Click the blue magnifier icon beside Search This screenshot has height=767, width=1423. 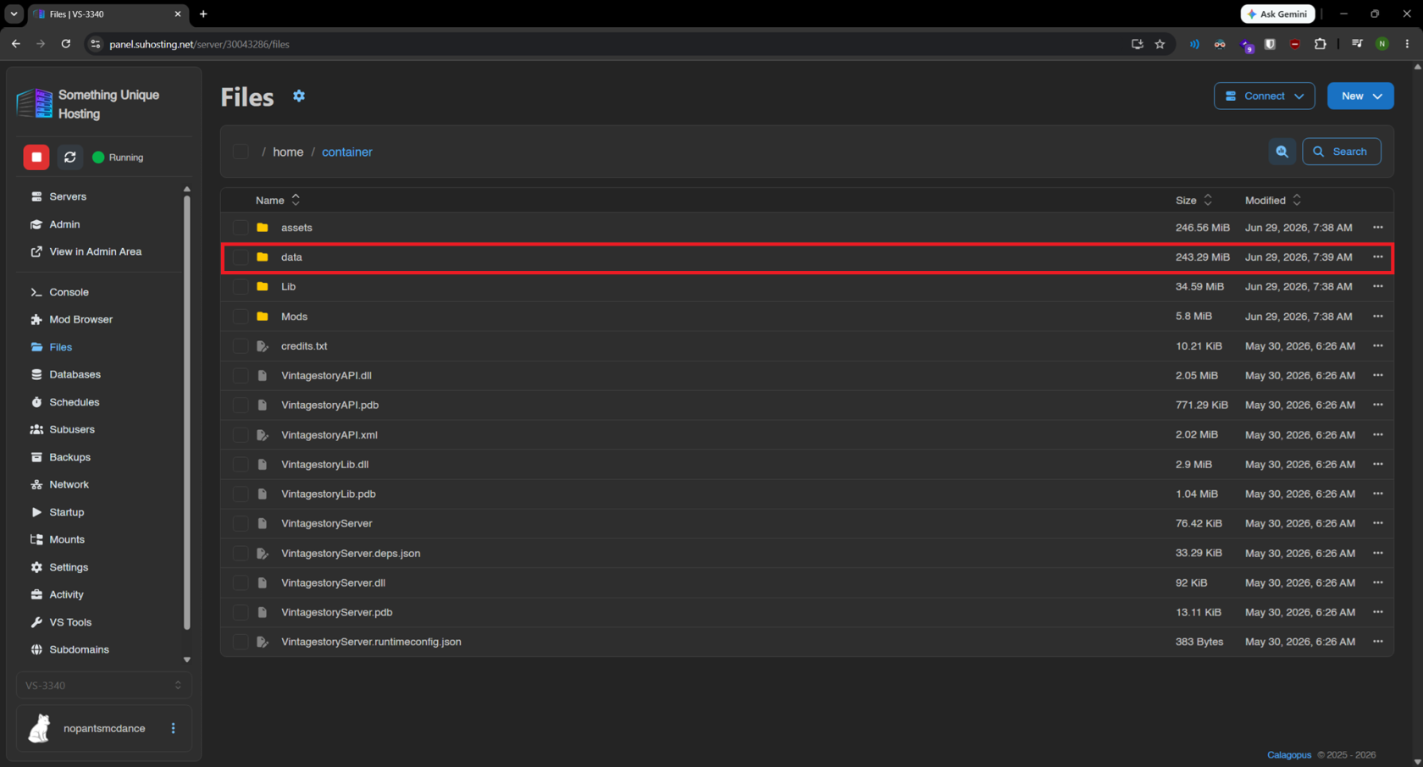[1282, 152]
